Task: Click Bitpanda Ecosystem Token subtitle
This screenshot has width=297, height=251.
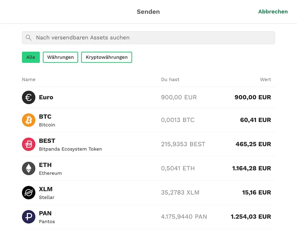Action: point(70,149)
